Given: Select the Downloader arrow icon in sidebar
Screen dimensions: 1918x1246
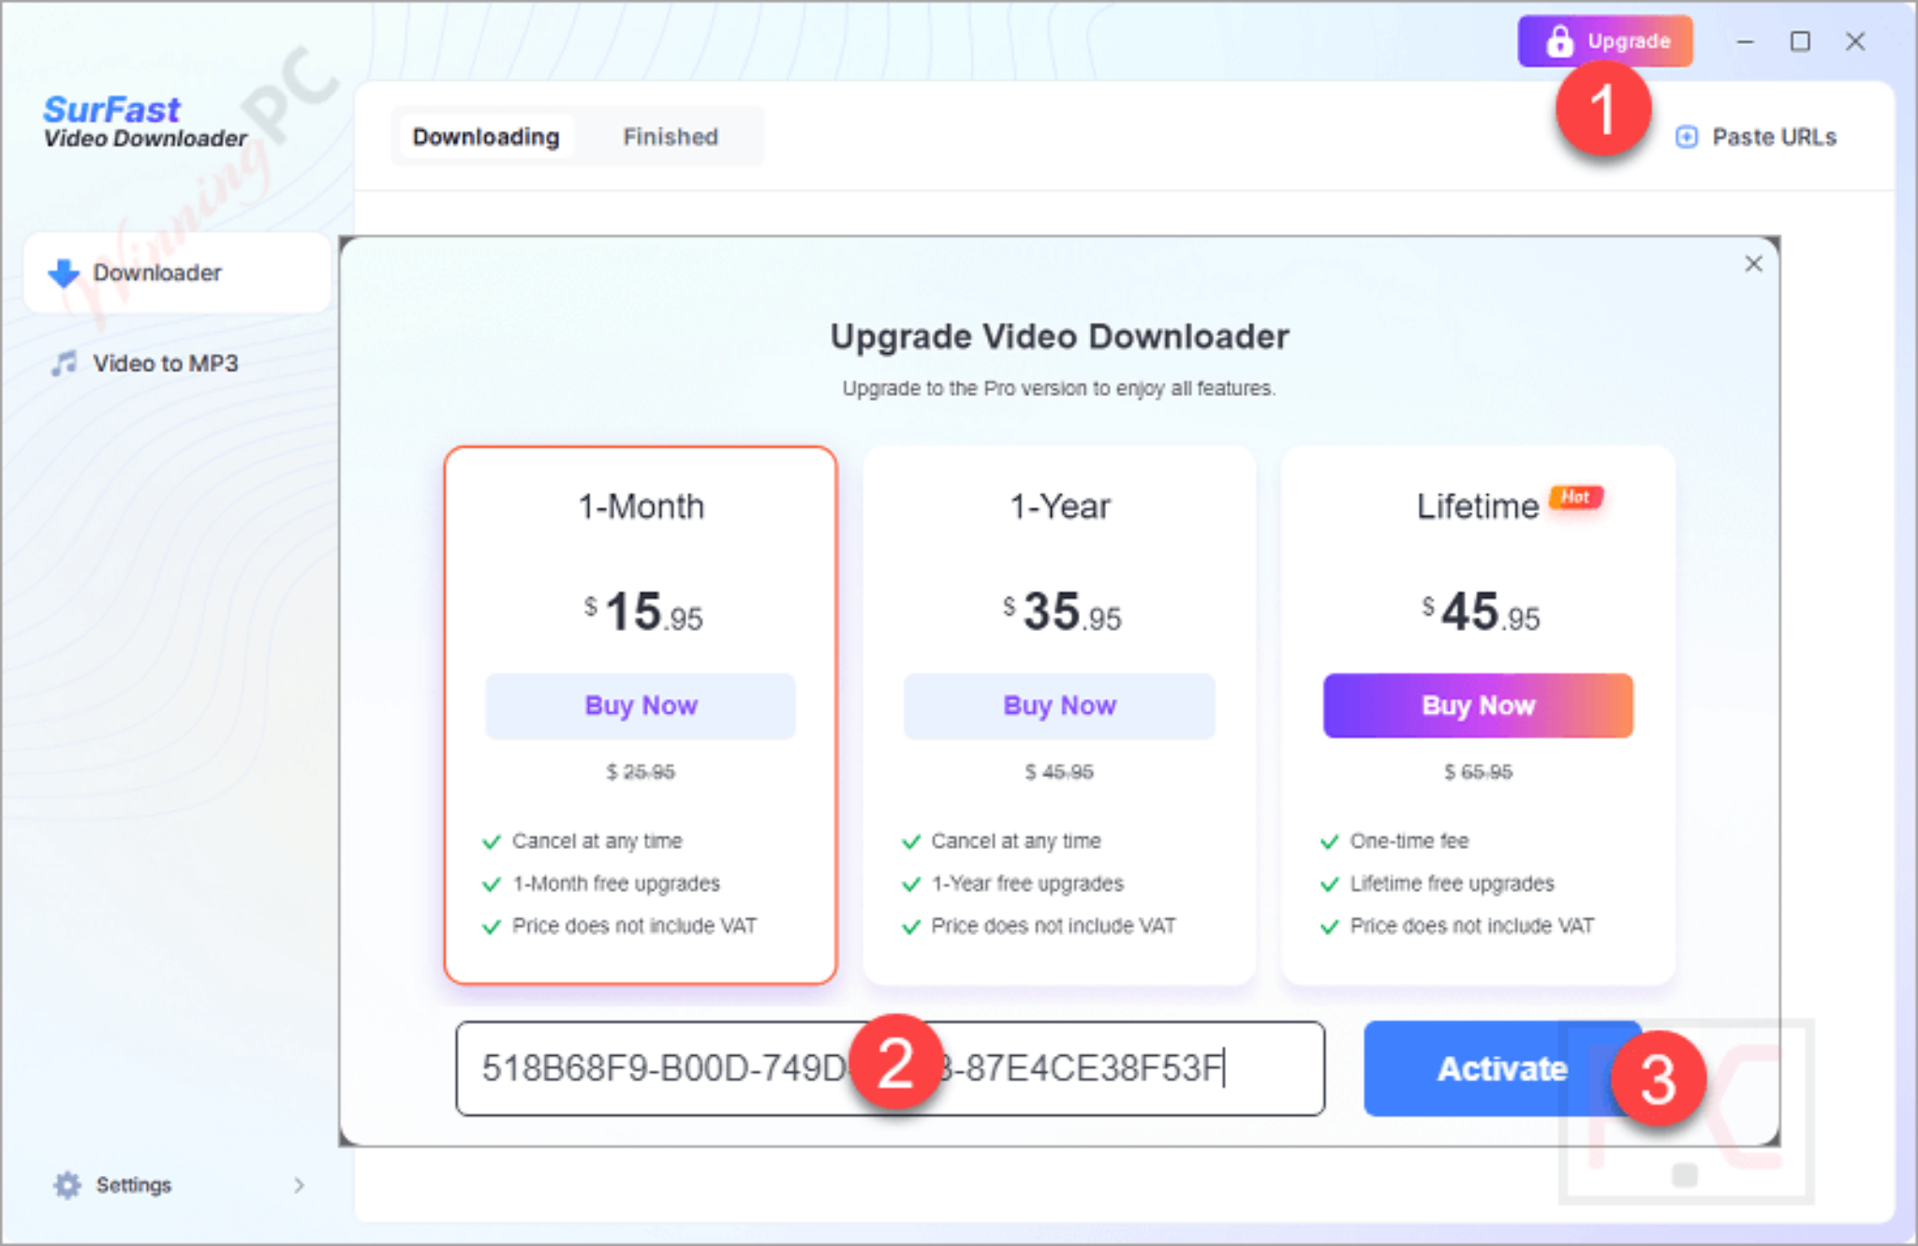Looking at the screenshot, I should (x=64, y=272).
